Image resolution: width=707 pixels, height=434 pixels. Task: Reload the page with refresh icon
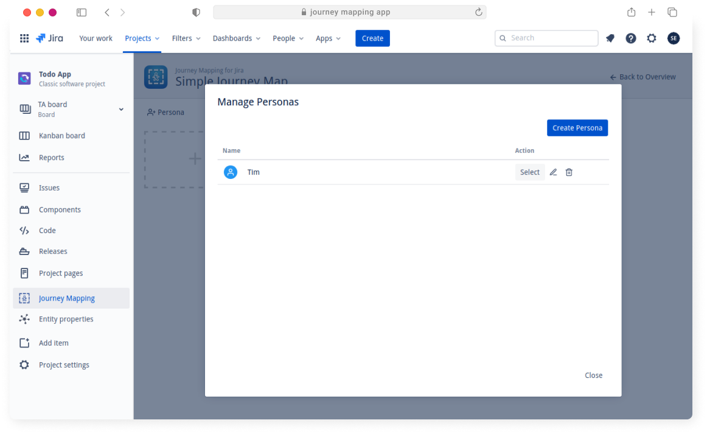(x=478, y=12)
